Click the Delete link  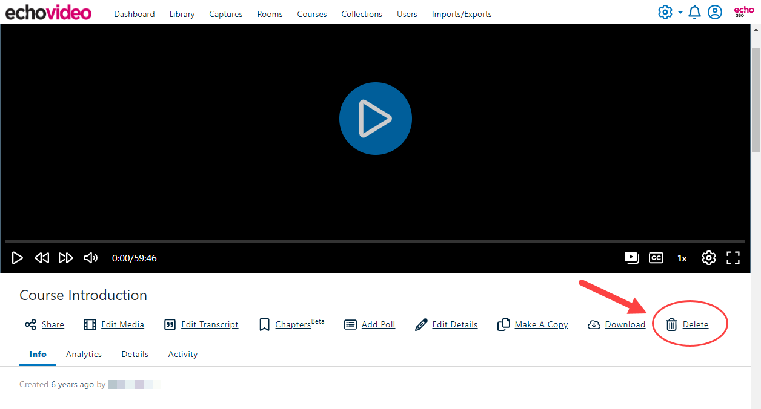point(696,325)
